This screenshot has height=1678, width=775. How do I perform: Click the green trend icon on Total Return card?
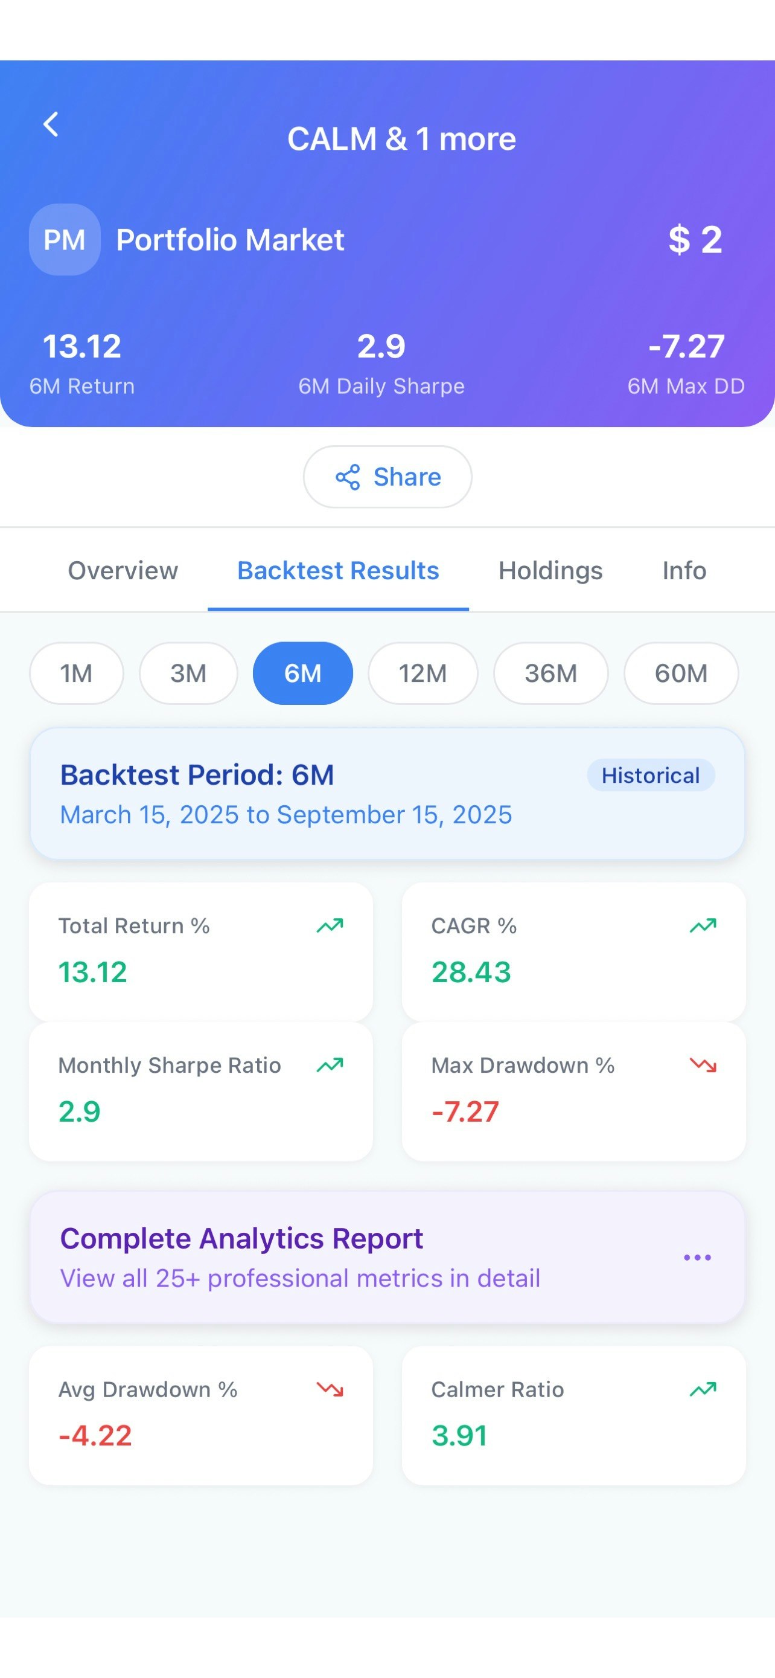pyautogui.click(x=330, y=925)
